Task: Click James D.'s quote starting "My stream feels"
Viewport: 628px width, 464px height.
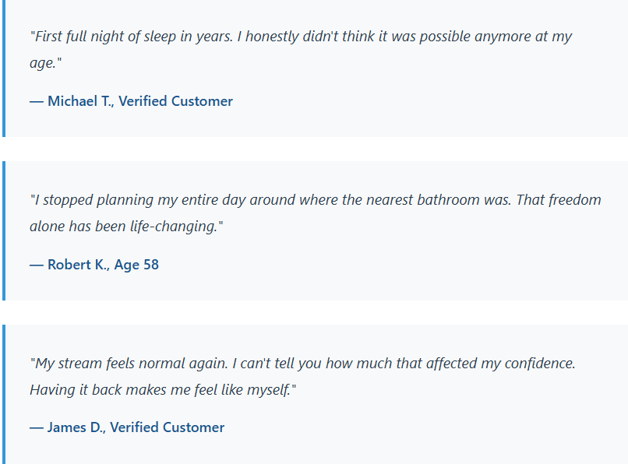Action: [x=302, y=364]
